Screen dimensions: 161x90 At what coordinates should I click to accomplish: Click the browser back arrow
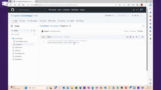coord(11,5)
